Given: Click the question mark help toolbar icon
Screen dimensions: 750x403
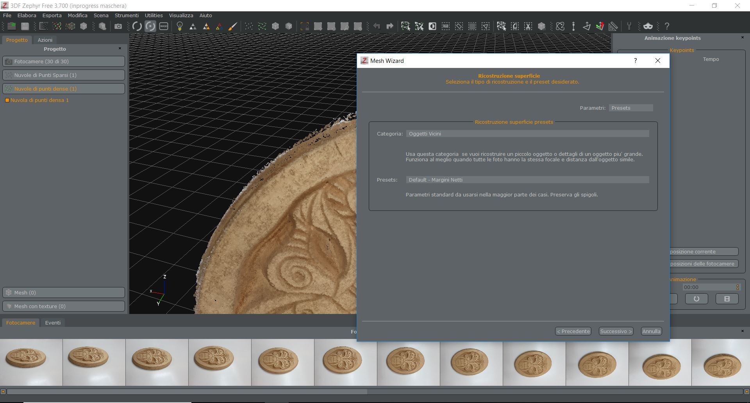Looking at the screenshot, I should (x=667, y=26).
